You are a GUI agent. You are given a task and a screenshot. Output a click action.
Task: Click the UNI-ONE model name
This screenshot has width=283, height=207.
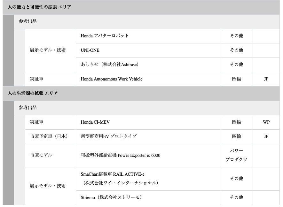[90, 50]
